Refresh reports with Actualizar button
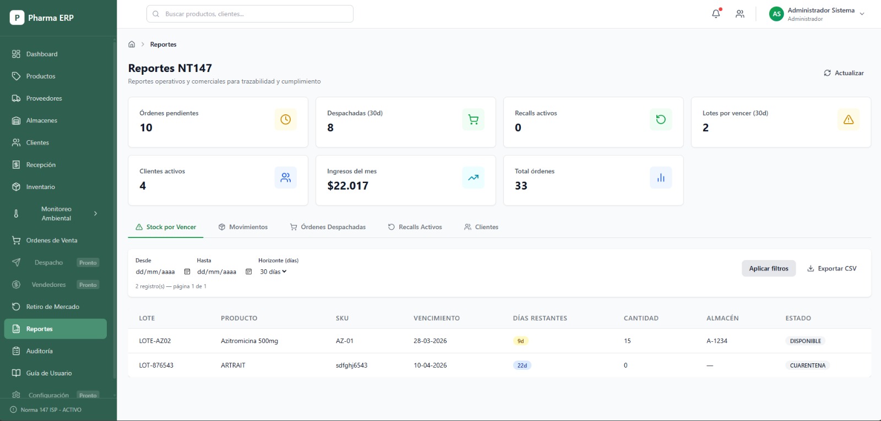 [844, 73]
